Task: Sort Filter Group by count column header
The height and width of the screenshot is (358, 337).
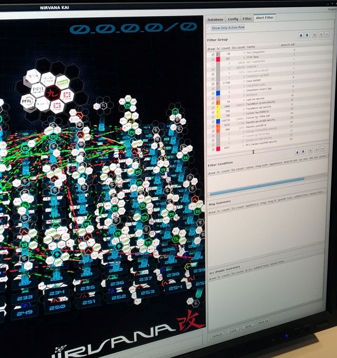Action: [x=225, y=48]
